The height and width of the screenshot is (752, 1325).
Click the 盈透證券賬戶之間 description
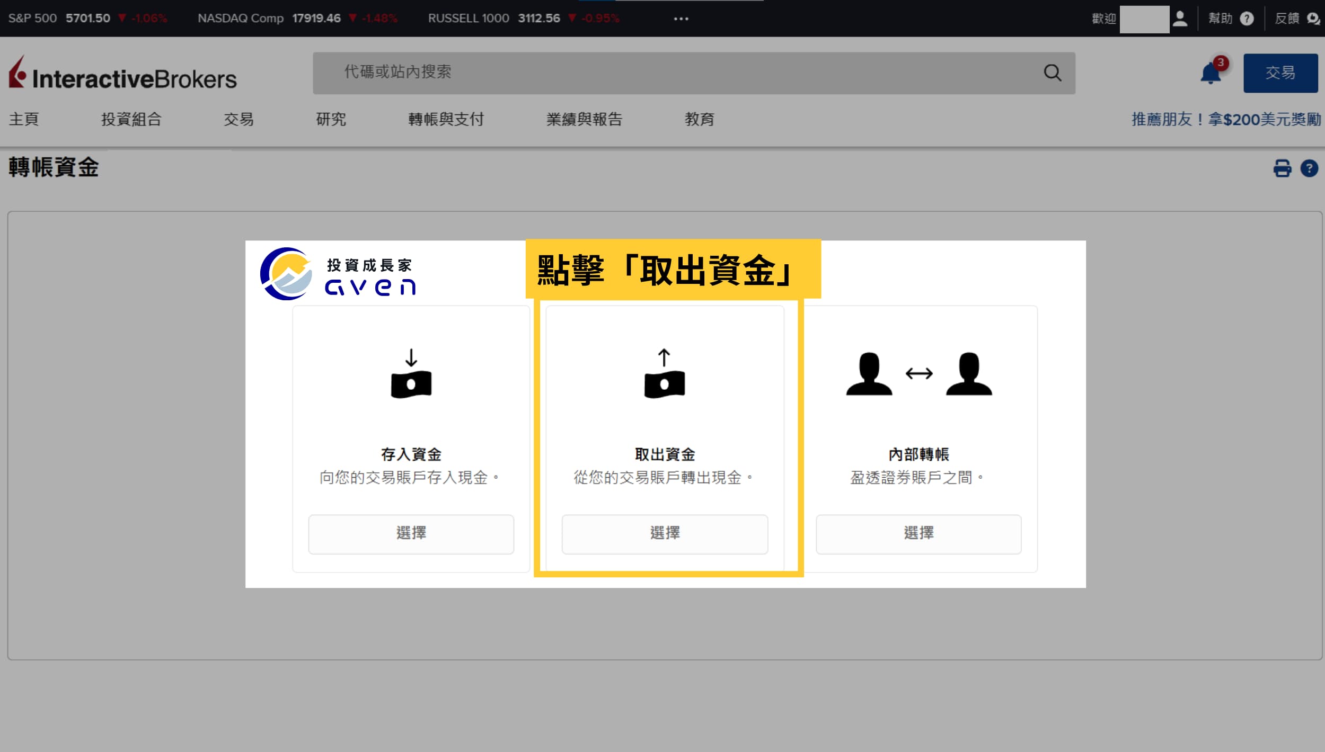coord(917,478)
